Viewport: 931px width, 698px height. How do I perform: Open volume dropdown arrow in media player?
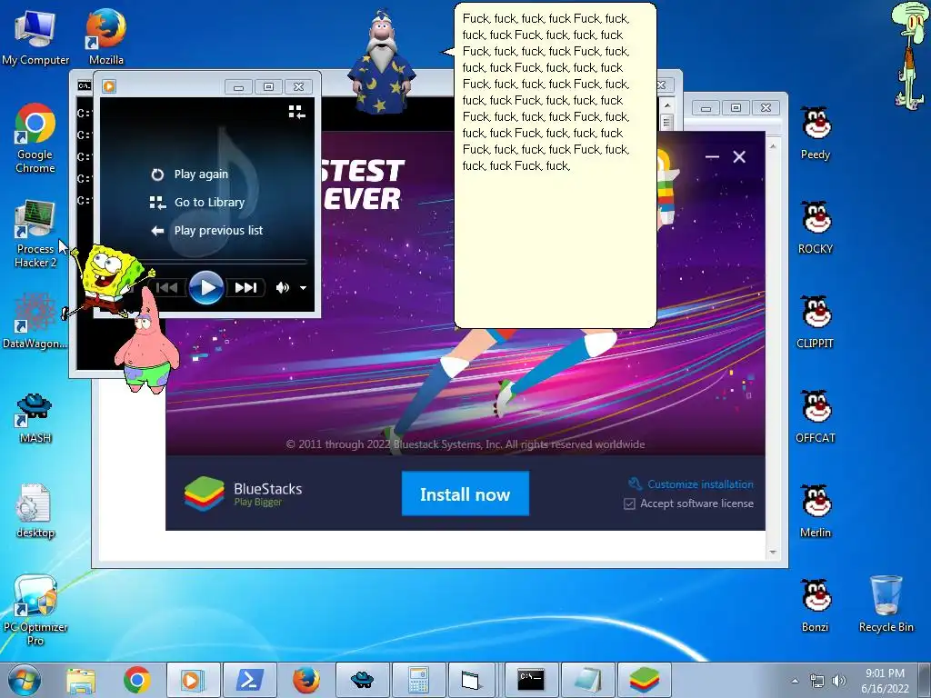tap(304, 288)
